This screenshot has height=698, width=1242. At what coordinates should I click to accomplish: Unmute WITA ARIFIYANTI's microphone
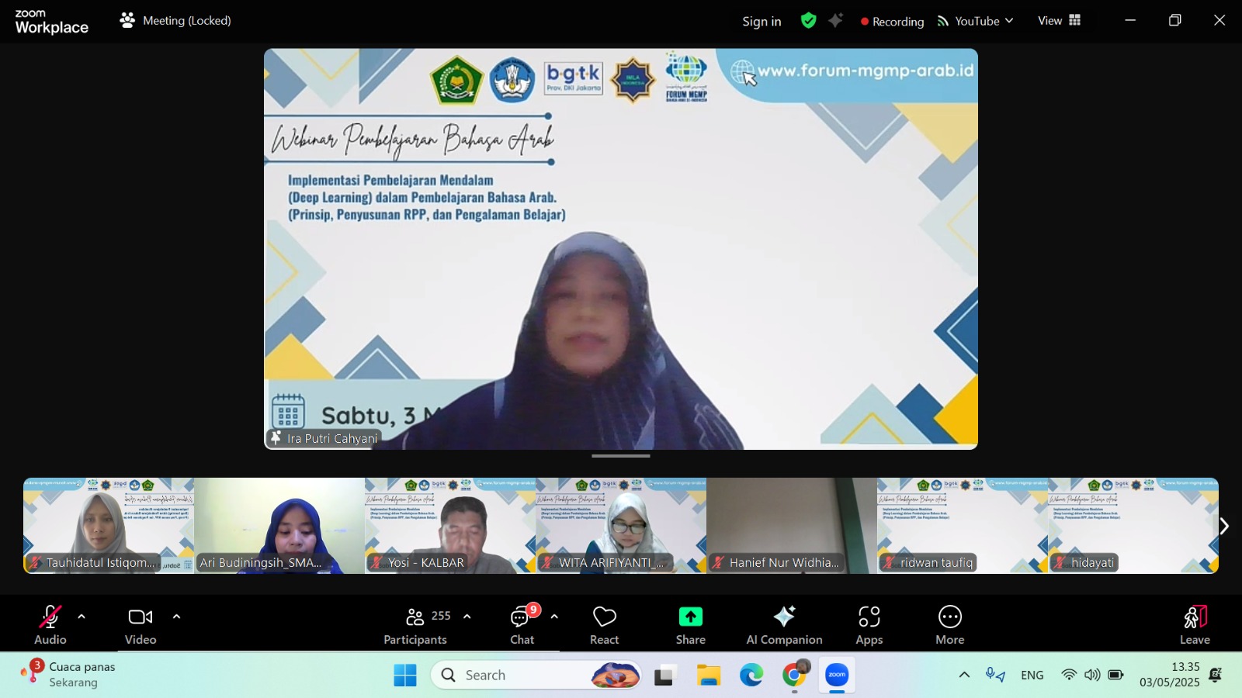pyautogui.click(x=547, y=563)
